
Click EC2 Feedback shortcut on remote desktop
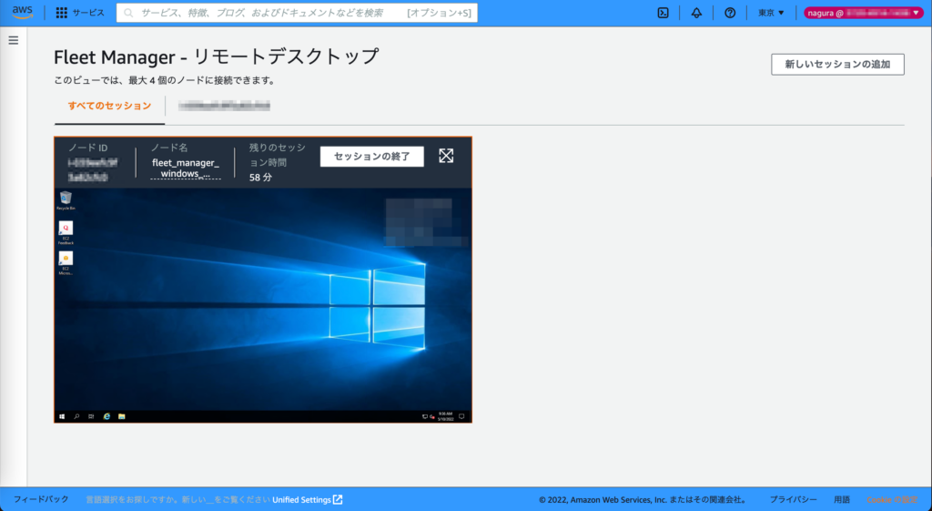point(66,232)
